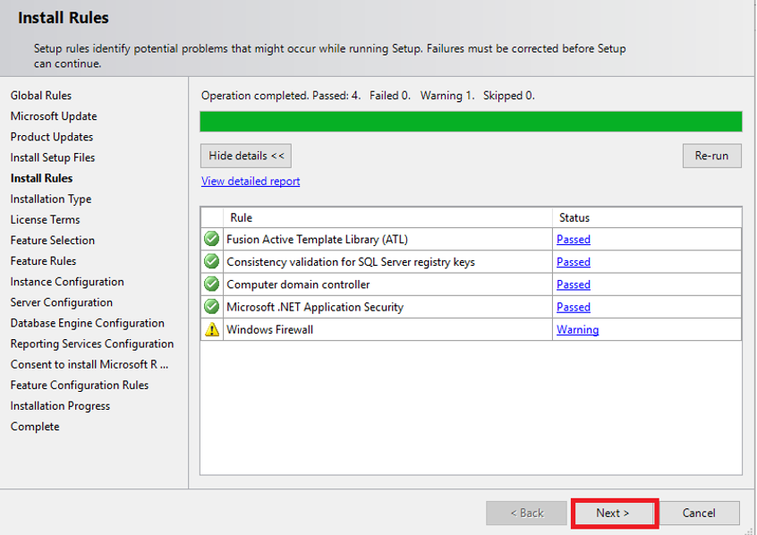Click the green check icon beside Fusion ATL

tap(212, 239)
